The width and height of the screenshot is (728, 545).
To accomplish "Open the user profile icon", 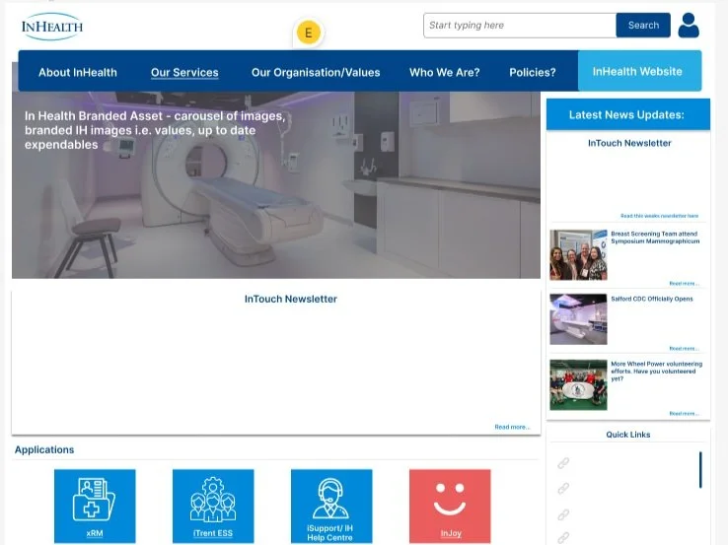I will pyautogui.click(x=689, y=25).
